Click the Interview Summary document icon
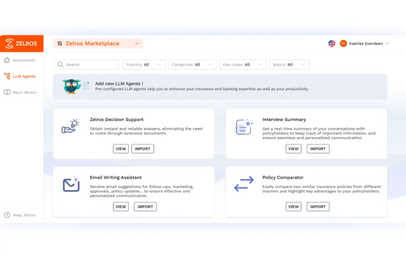Screen dimensions: 406x269 point(244,127)
